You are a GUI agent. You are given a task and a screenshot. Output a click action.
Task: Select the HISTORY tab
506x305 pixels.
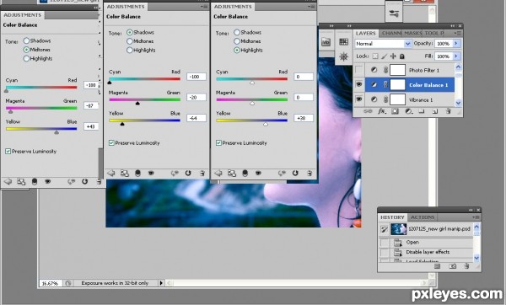(x=392, y=217)
